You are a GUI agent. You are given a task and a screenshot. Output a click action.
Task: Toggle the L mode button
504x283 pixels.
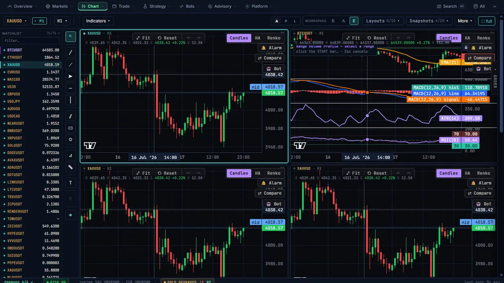295,21
